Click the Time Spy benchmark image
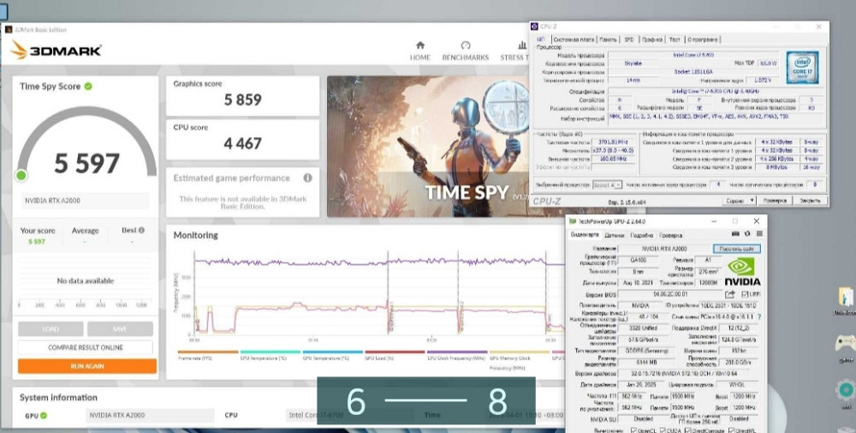Viewport: 856px width, 433px height. 428,145
